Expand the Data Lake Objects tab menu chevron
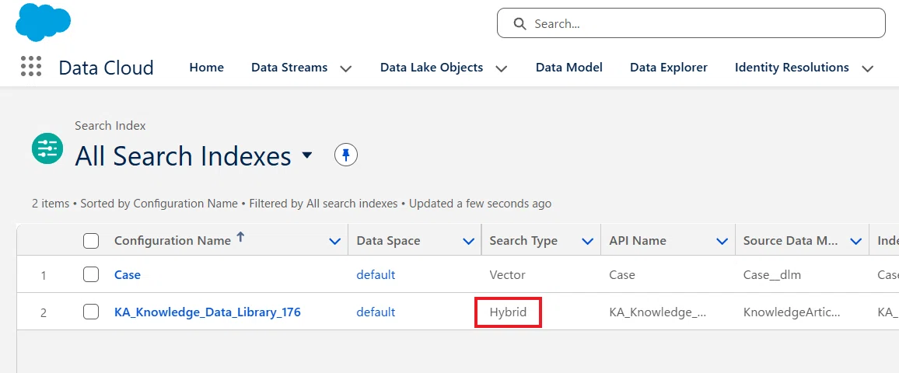The width and height of the screenshot is (899, 373). coord(501,68)
